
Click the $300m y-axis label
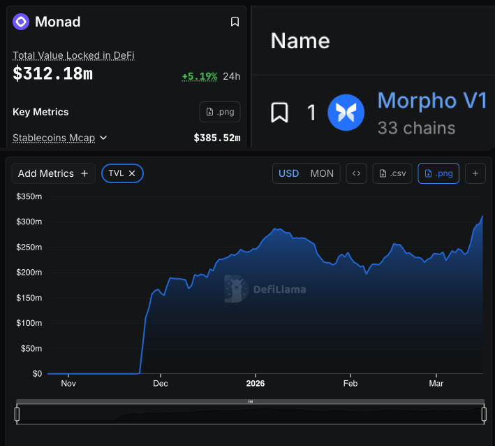click(x=29, y=222)
